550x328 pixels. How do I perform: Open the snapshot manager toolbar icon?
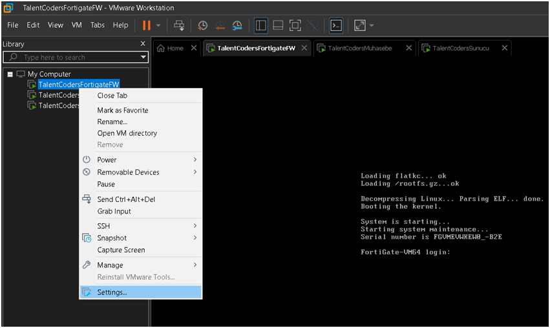(x=237, y=25)
